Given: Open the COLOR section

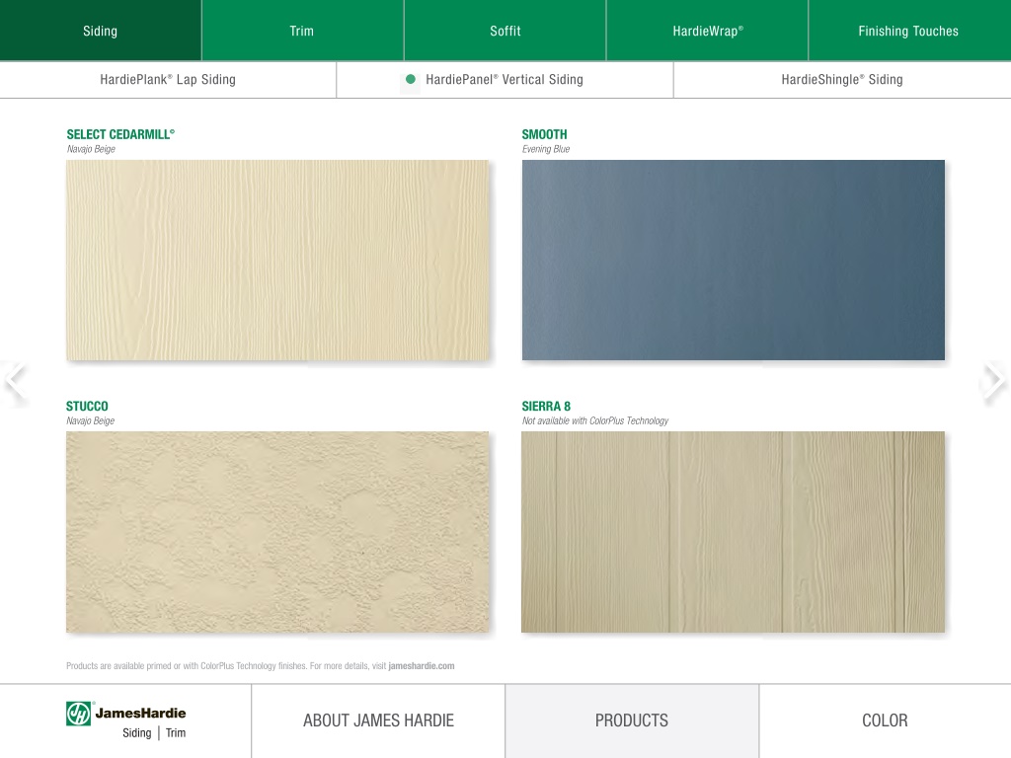Looking at the screenshot, I should (x=886, y=720).
